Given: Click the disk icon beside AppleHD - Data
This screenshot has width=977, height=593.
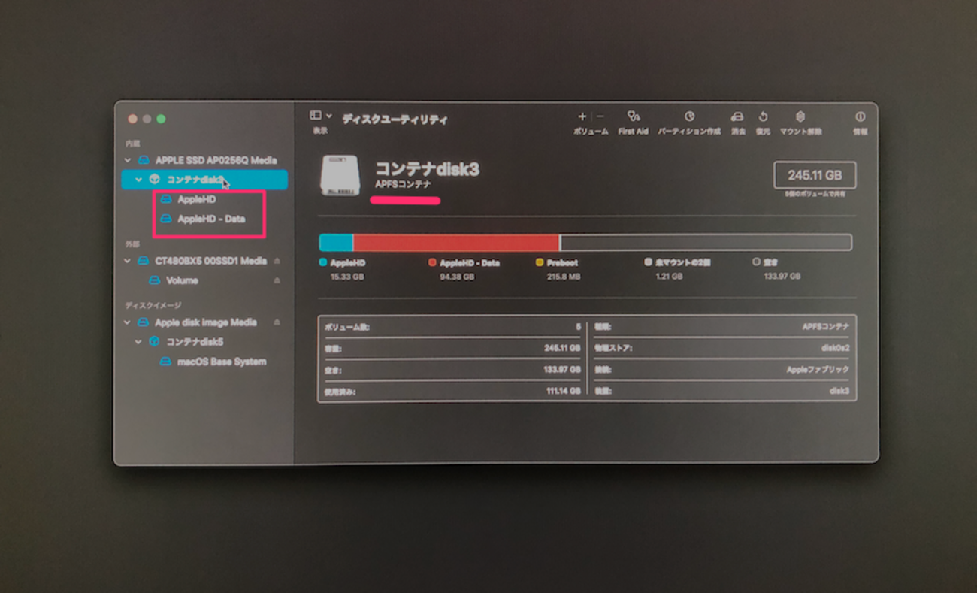Looking at the screenshot, I should 165,219.
